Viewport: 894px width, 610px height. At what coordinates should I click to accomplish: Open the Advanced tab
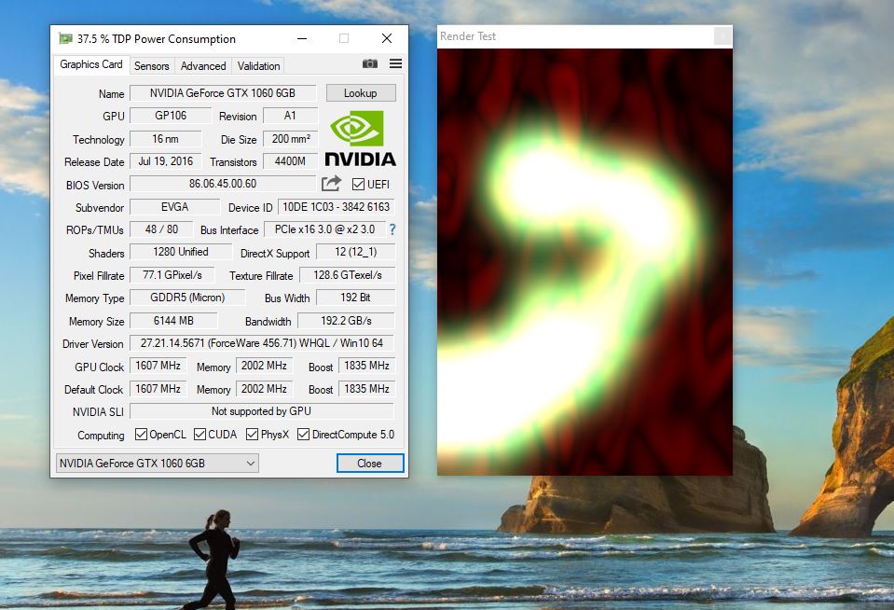[203, 66]
